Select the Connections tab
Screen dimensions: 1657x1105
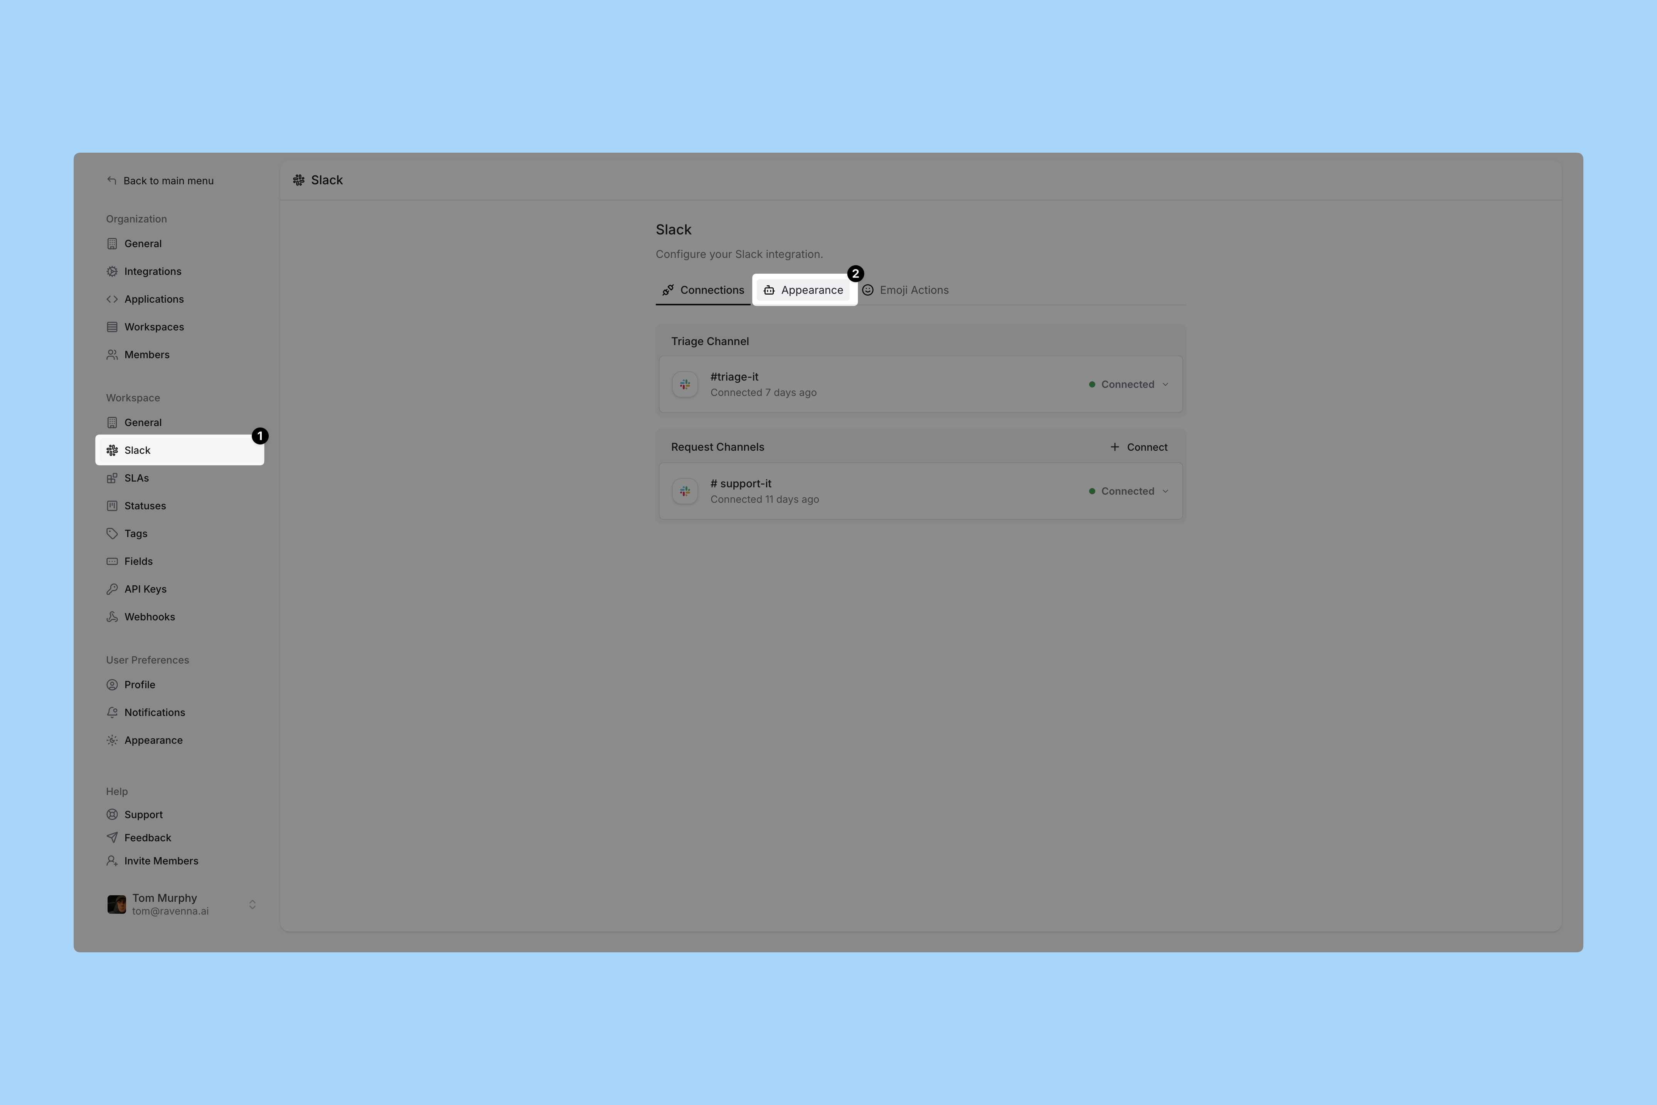tap(703, 290)
